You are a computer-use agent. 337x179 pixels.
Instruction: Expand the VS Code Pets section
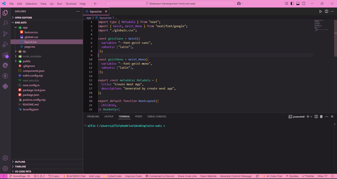click(x=47, y=171)
